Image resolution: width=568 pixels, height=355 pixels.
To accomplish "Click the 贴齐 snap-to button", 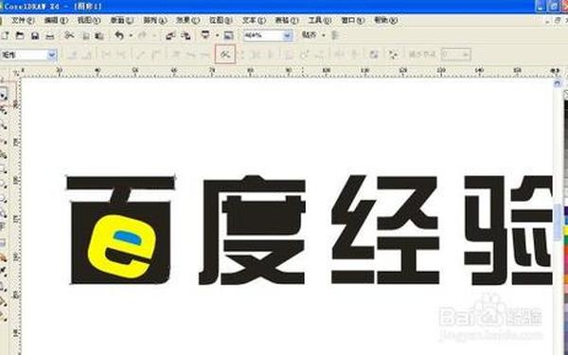I will [309, 35].
